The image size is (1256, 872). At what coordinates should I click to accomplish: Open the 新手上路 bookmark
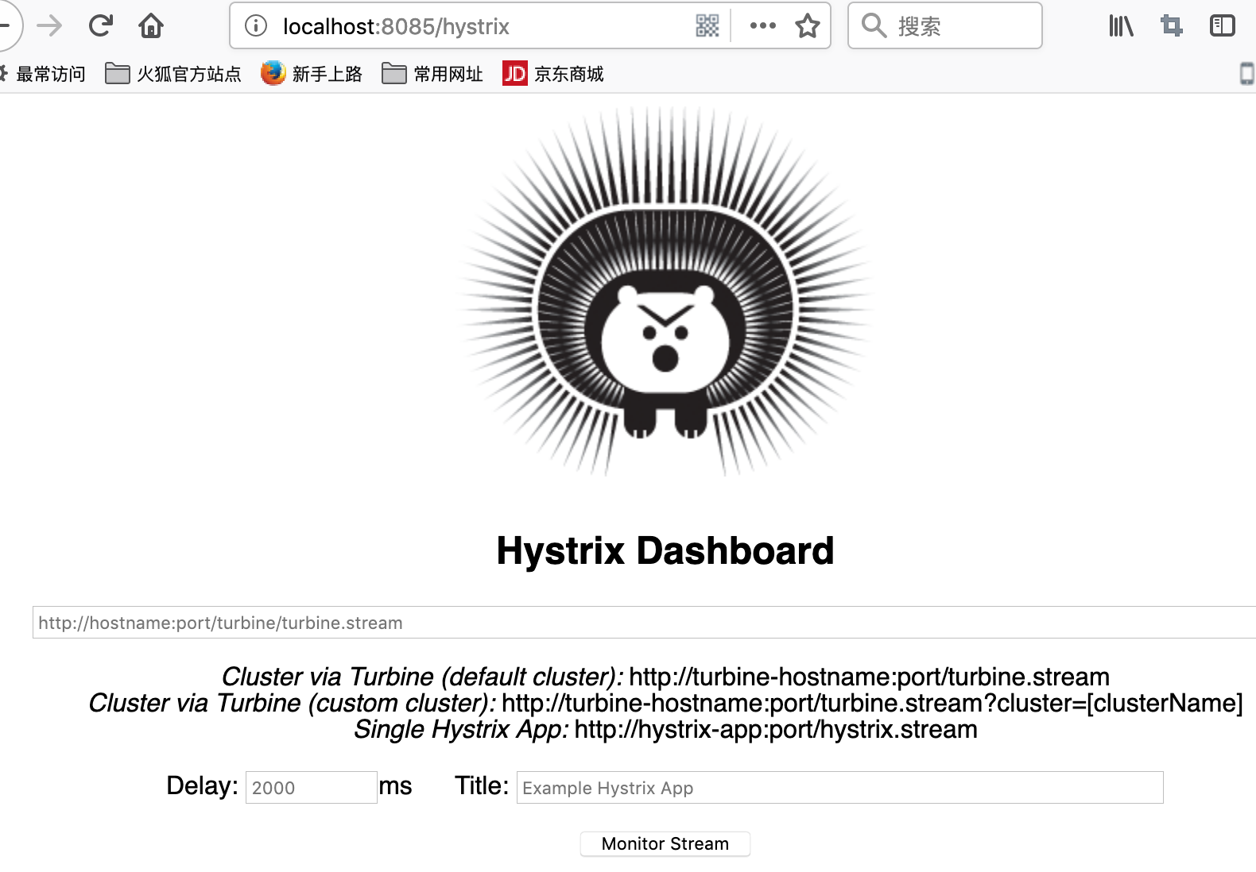(x=312, y=74)
